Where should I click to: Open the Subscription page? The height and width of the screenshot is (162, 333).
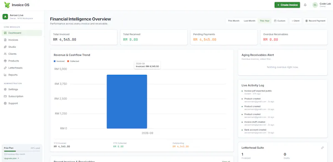tap(22, 96)
